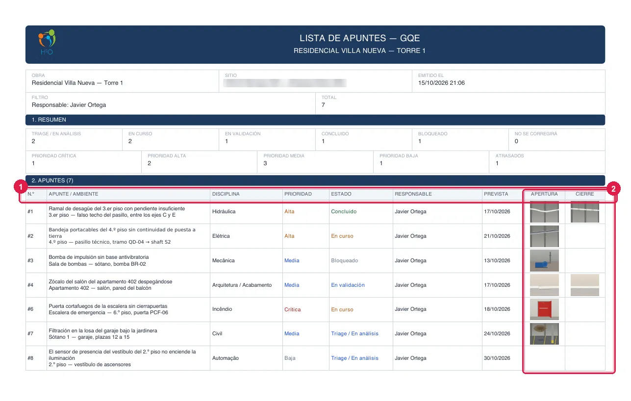View the pump opening photo for item #3
This screenshot has width=631, height=401.
tap(544, 261)
